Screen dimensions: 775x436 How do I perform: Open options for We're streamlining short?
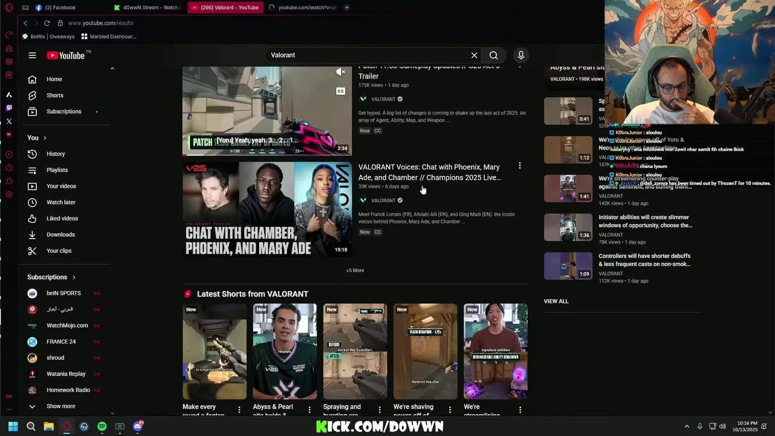(x=520, y=410)
